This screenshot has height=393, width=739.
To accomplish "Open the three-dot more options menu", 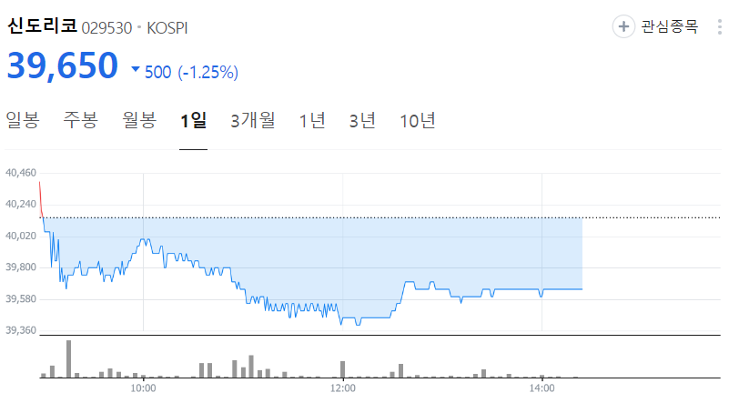I will point(719,27).
